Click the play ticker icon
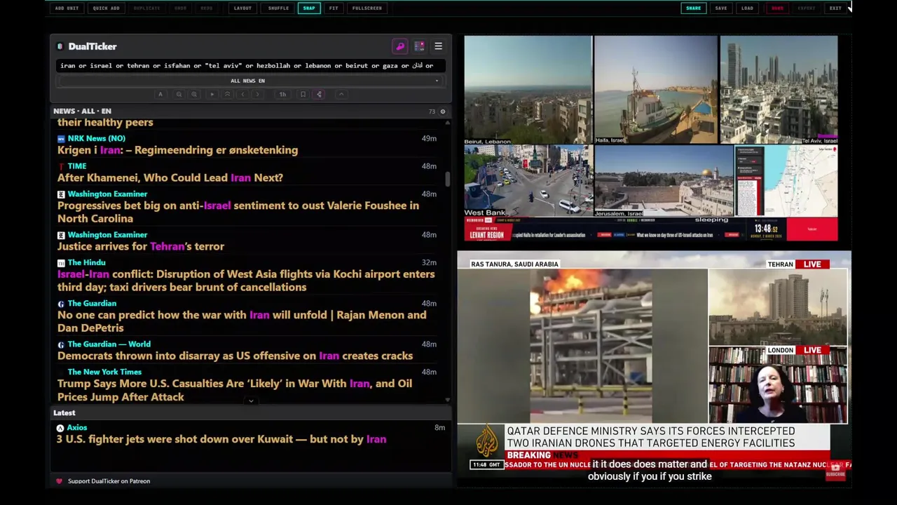The height and width of the screenshot is (505, 897). [212, 94]
